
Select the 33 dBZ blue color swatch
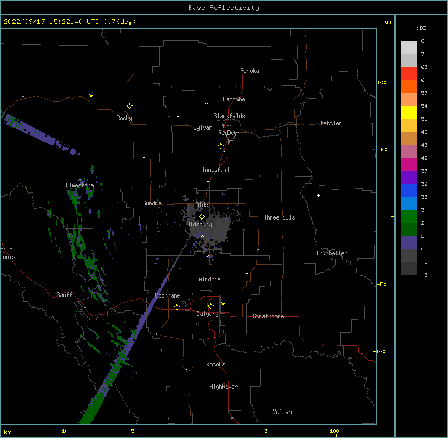point(409,203)
